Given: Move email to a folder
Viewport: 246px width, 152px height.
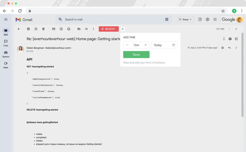Looking at the screenshot, I should click(x=79, y=29).
